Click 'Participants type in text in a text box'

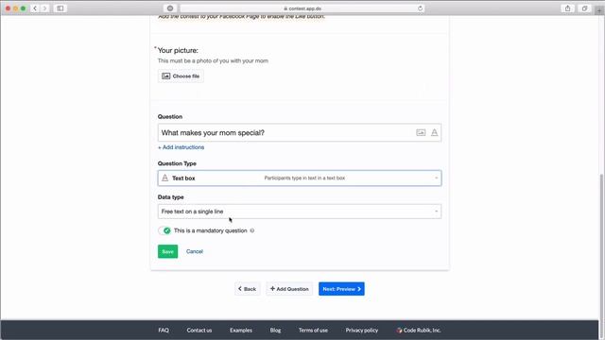(304, 178)
